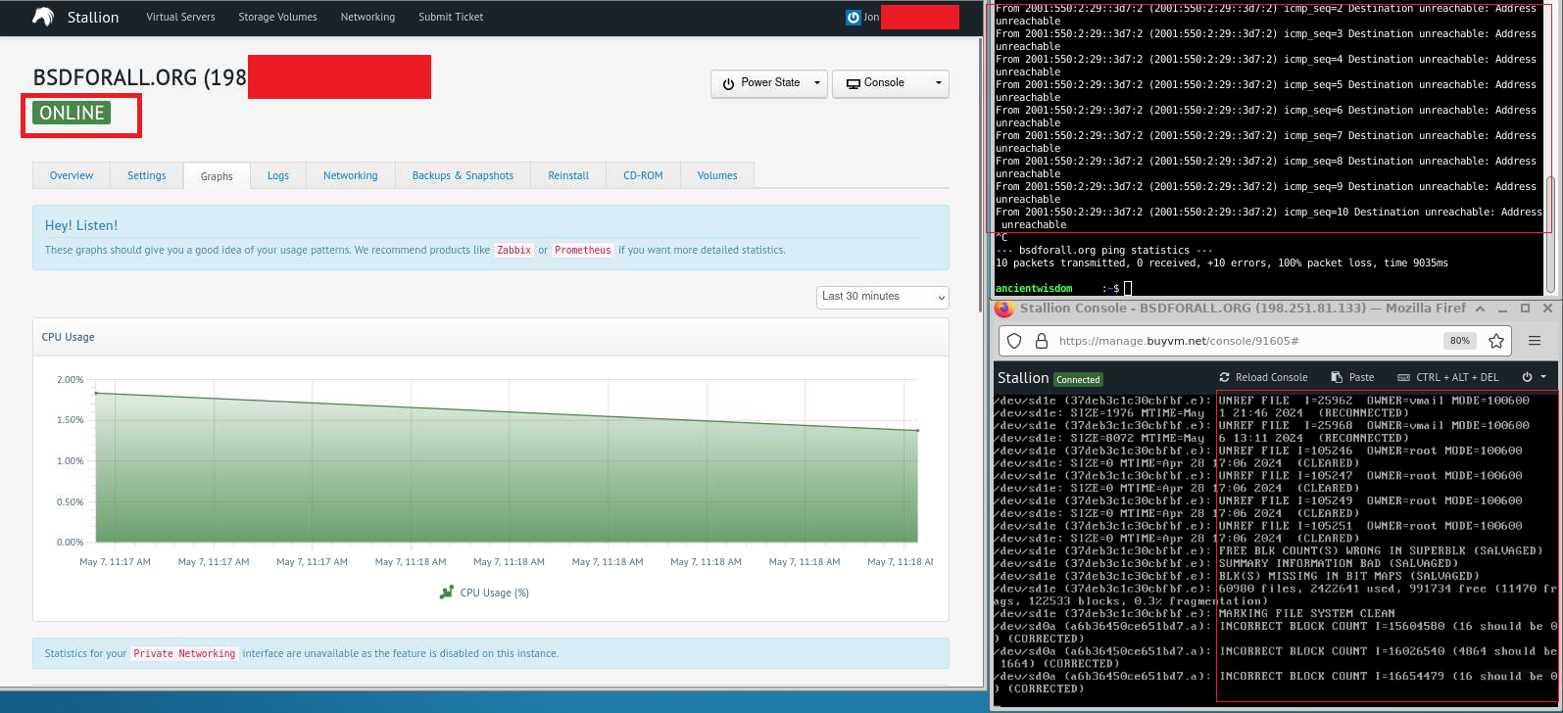
Task: Click the shield tracking protection icon
Action: coord(1015,341)
